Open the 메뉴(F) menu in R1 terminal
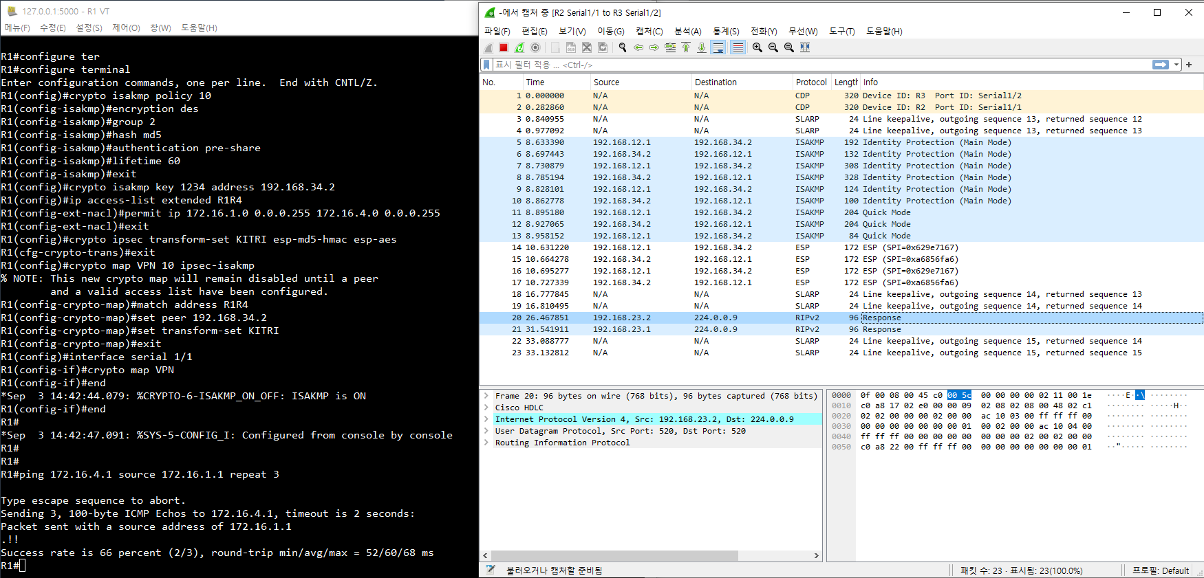 click(x=17, y=28)
